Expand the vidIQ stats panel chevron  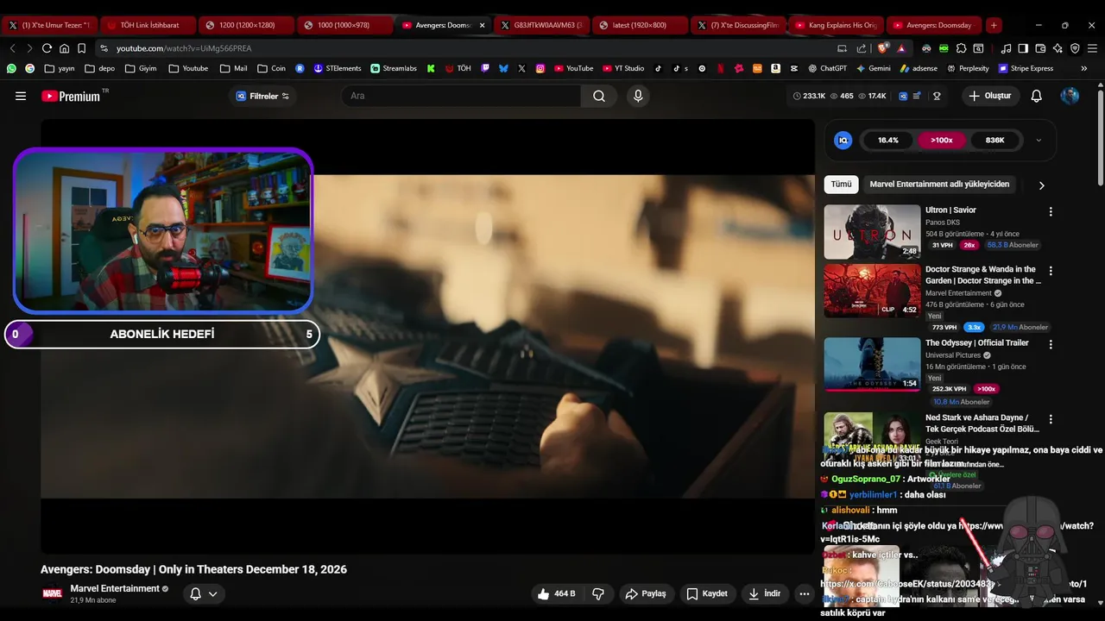[1039, 140]
